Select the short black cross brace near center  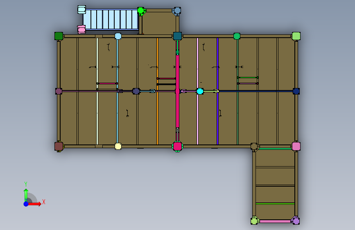[166, 84]
